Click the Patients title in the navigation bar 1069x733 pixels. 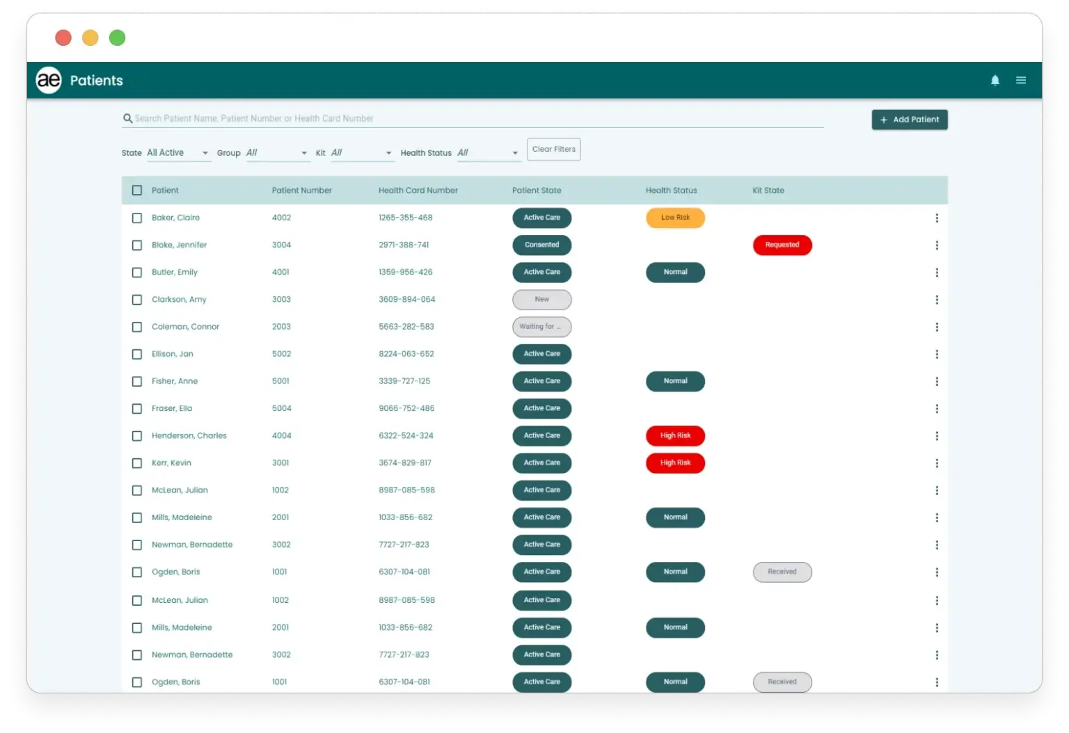[97, 79]
